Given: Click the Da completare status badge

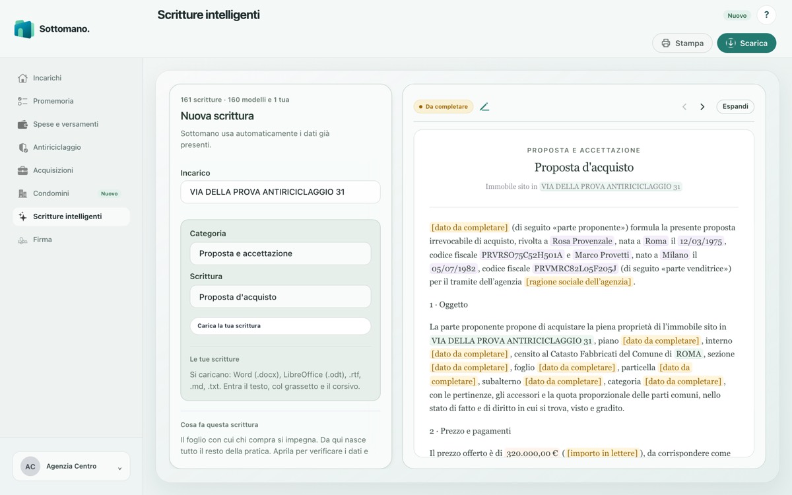Looking at the screenshot, I should (x=444, y=106).
